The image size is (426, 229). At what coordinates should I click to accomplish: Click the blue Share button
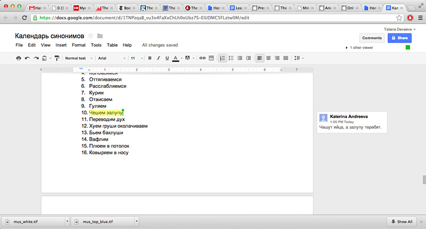coord(399,38)
